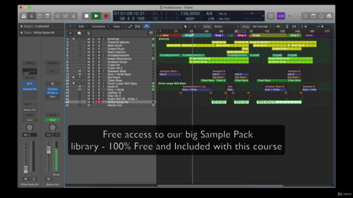Open the Mixer faders icon
This screenshot has width=353, height=198.
click(x=66, y=16)
